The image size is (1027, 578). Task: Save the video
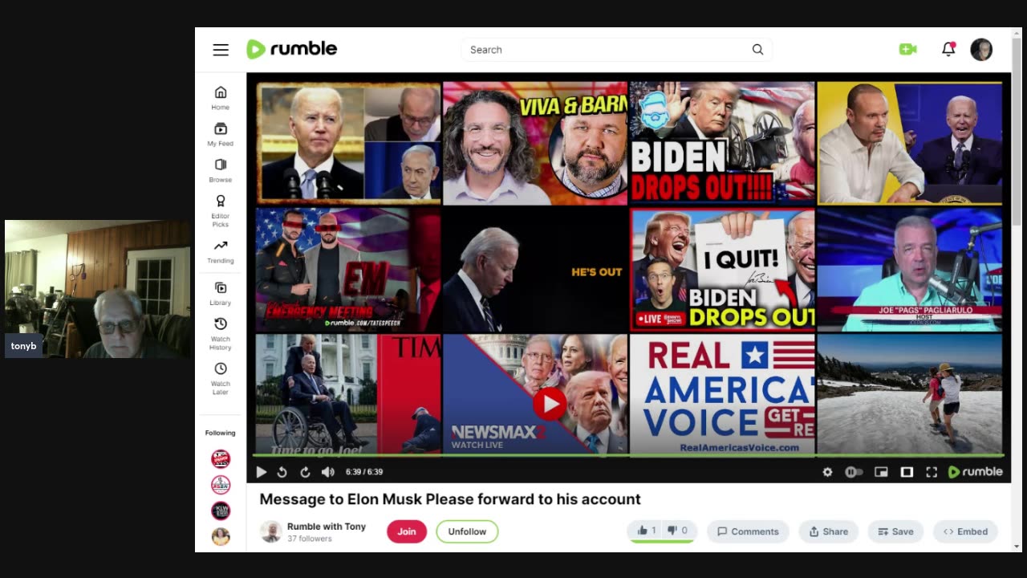pyautogui.click(x=895, y=531)
